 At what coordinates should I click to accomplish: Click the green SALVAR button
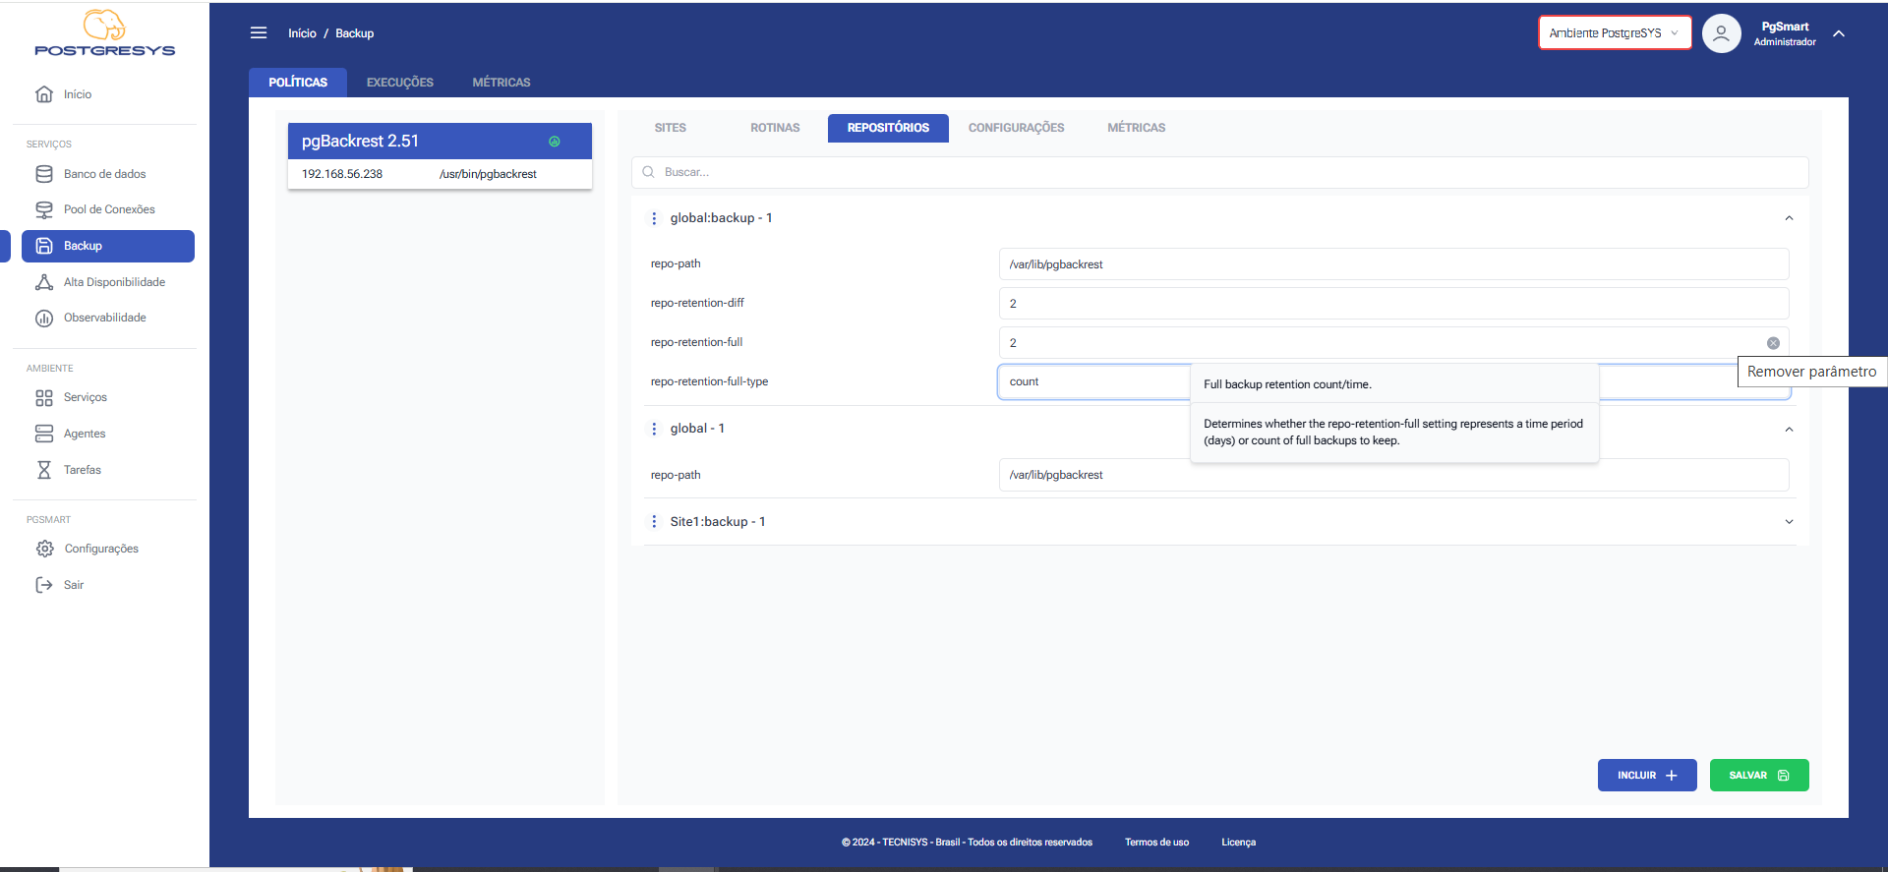[1759, 775]
